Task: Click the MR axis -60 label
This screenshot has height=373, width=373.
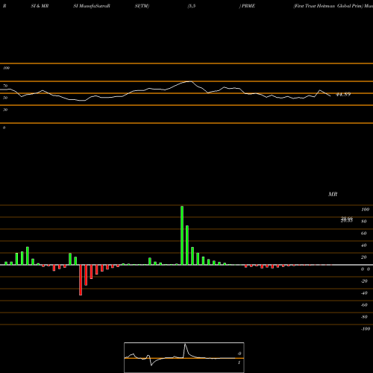Action: 364,305
